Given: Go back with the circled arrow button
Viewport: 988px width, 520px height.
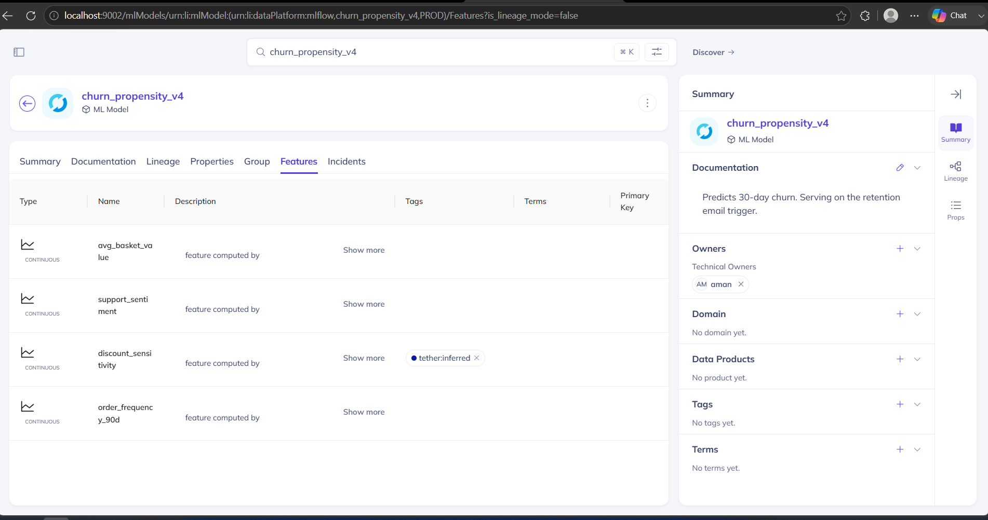Looking at the screenshot, I should point(28,103).
